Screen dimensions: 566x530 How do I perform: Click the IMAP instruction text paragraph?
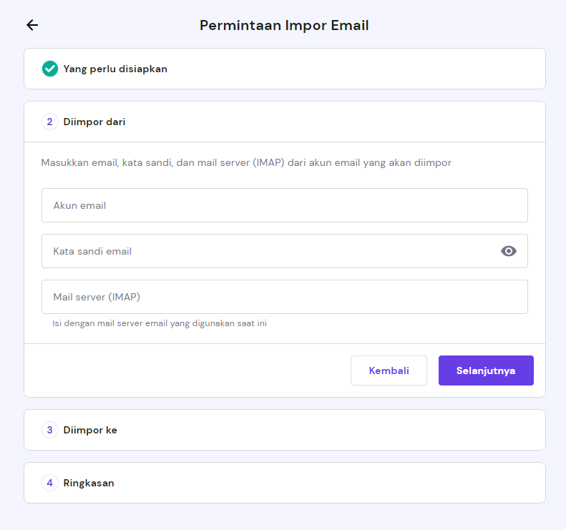tap(246, 163)
